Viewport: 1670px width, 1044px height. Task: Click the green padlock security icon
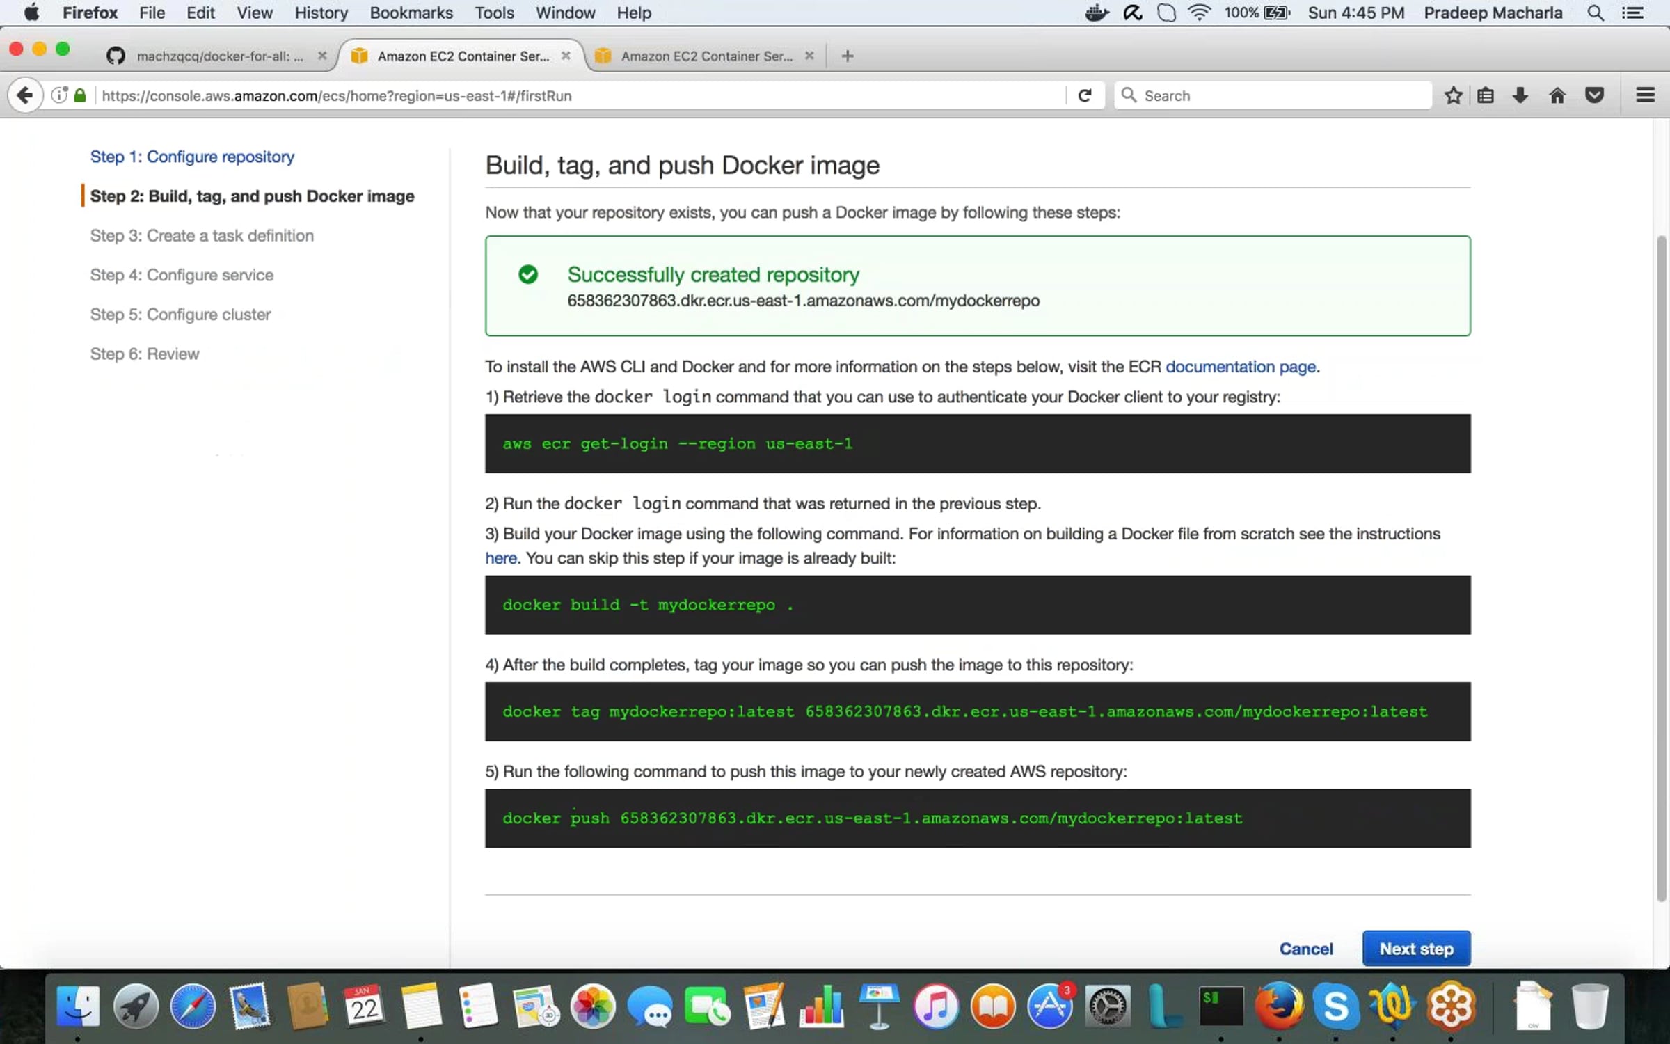80,95
